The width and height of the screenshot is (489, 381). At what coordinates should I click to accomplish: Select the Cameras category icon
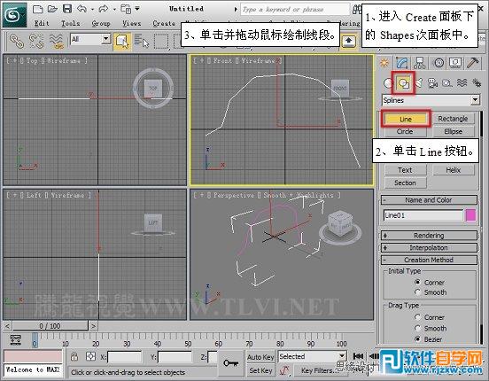point(432,83)
